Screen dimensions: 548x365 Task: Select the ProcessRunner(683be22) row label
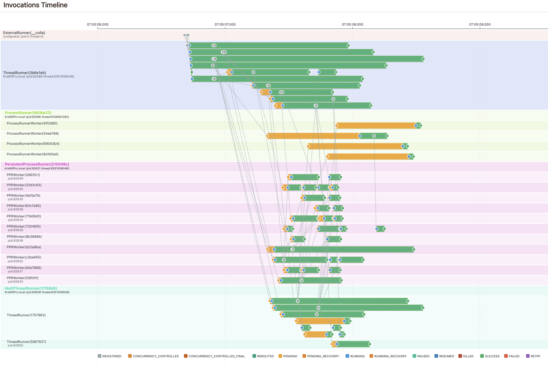click(x=28, y=113)
